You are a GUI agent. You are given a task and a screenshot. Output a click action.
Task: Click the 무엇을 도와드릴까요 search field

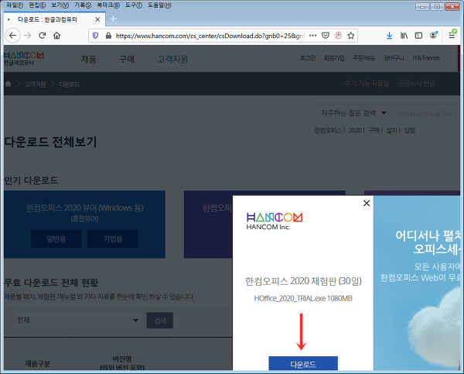(428, 113)
